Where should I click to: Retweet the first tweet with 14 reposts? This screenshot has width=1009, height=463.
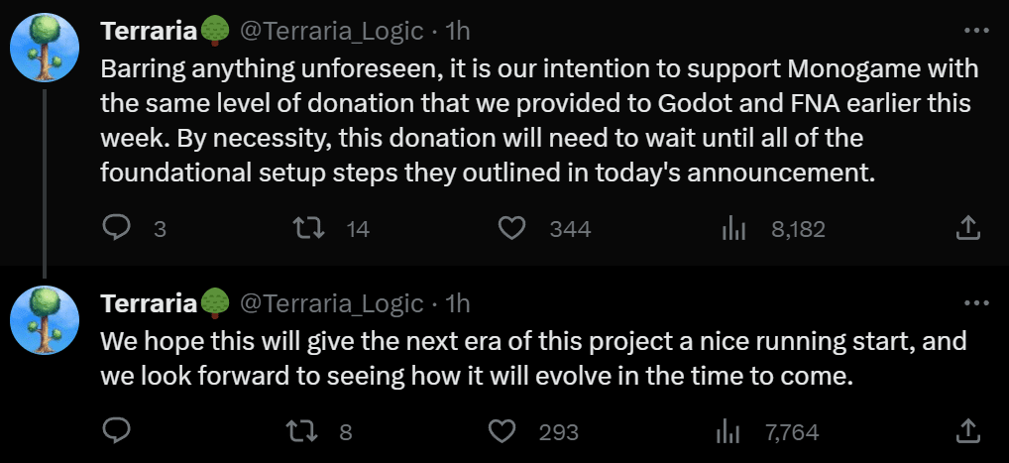(x=308, y=228)
